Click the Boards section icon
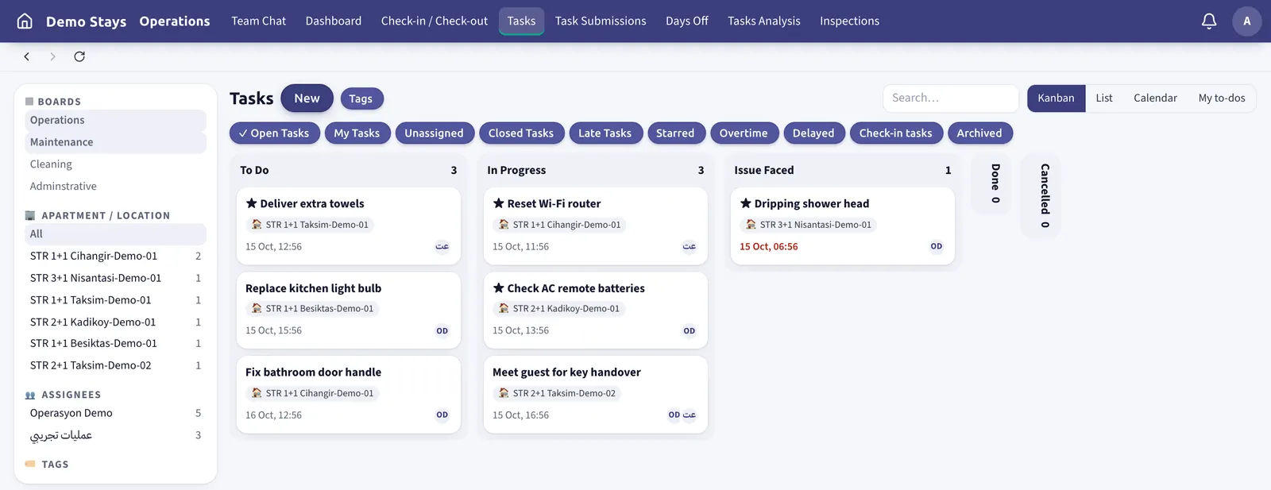 [29, 102]
